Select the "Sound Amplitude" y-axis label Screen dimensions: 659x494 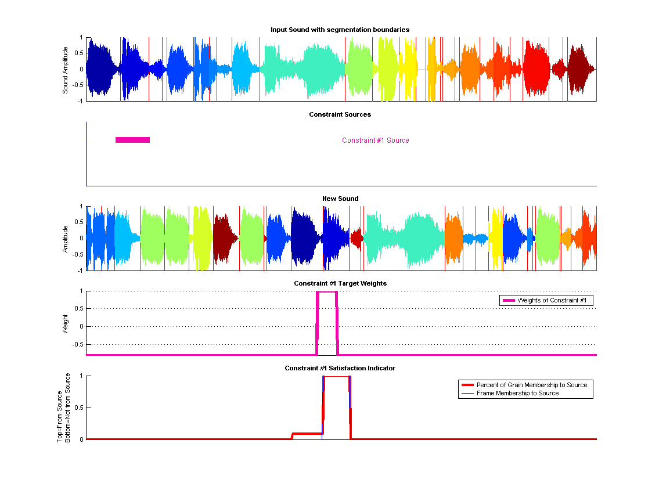[x=66, y=70]
